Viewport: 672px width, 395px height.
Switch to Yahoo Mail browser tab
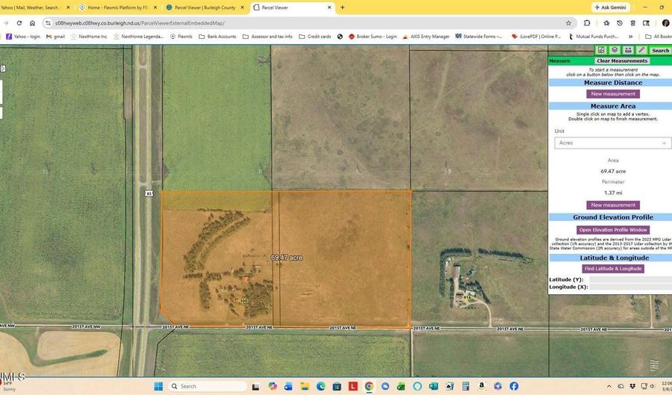pyautogui.click(x=35, y=7)
